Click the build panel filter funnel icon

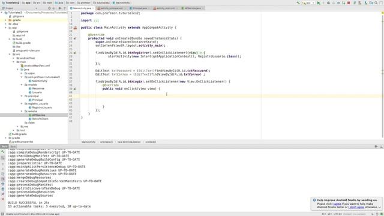(2, 184)
